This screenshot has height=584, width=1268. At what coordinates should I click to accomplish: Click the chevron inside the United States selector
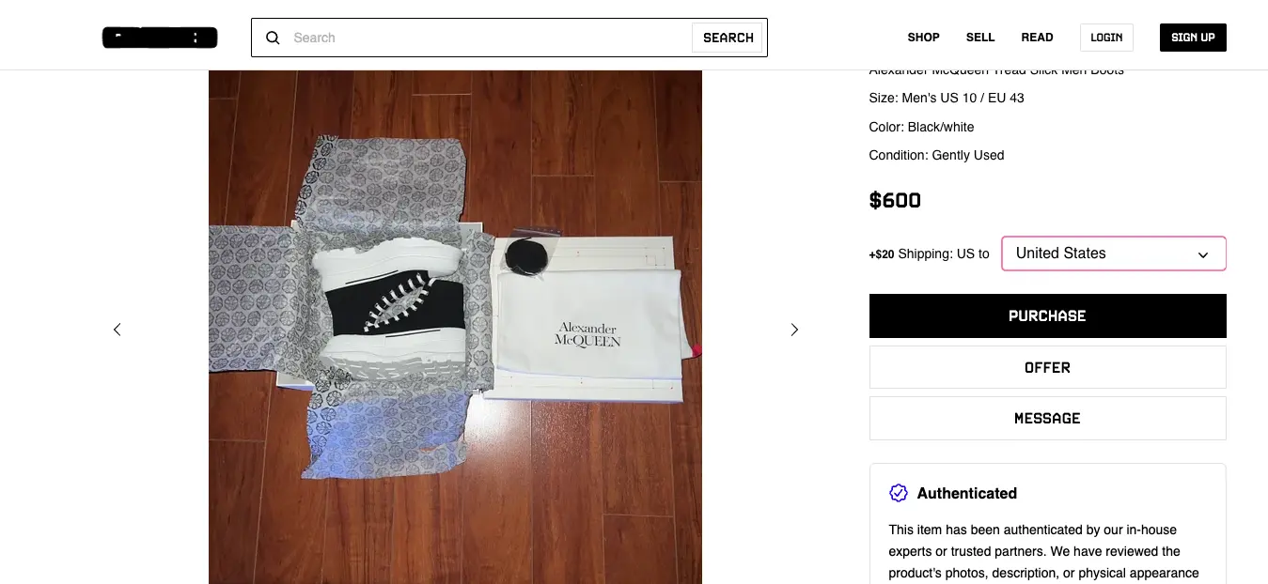click(1202, 254)
